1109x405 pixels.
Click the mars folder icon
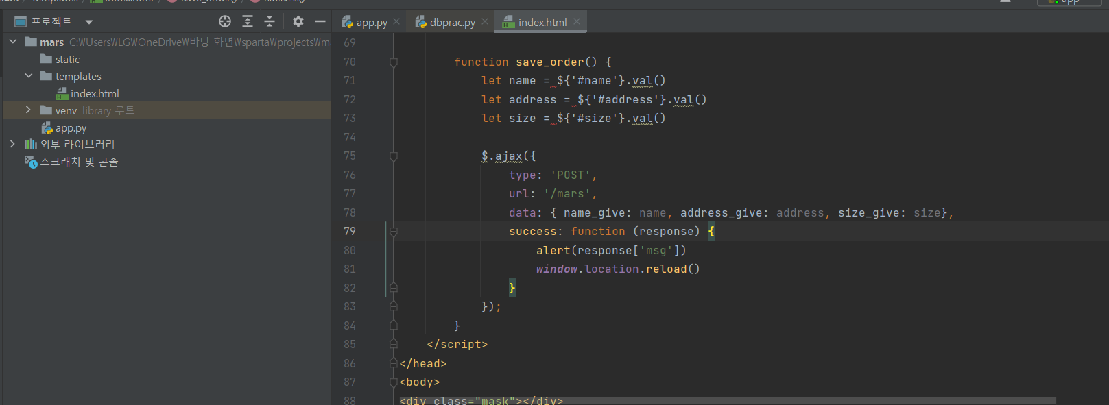click(30, 42)
